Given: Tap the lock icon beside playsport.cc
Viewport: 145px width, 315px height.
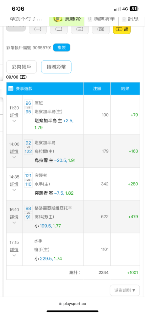Looking at the screenshot, I should click(61, 304).
